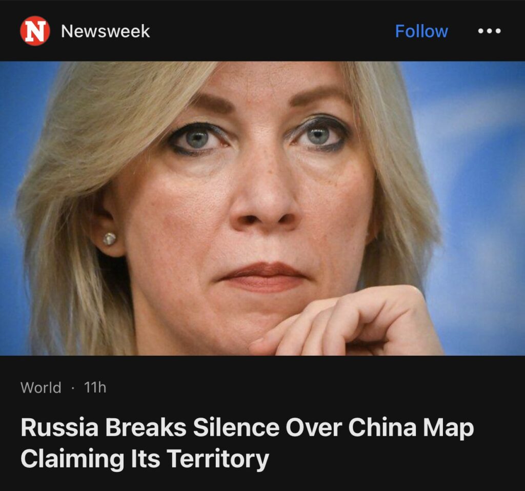The width and height of the screenshot is (525, 491).
Task: Open the Russia Breaks Silence headline
Action: [x=247, y=442]
